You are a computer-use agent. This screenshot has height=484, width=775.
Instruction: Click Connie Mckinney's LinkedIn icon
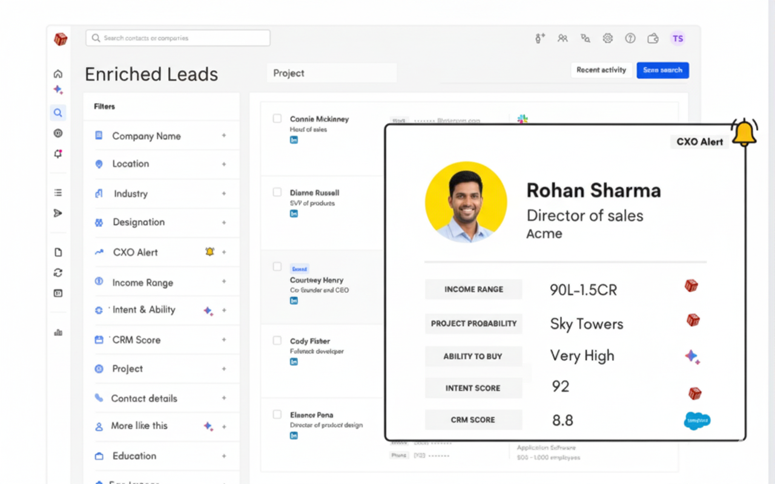pos(294,140)
